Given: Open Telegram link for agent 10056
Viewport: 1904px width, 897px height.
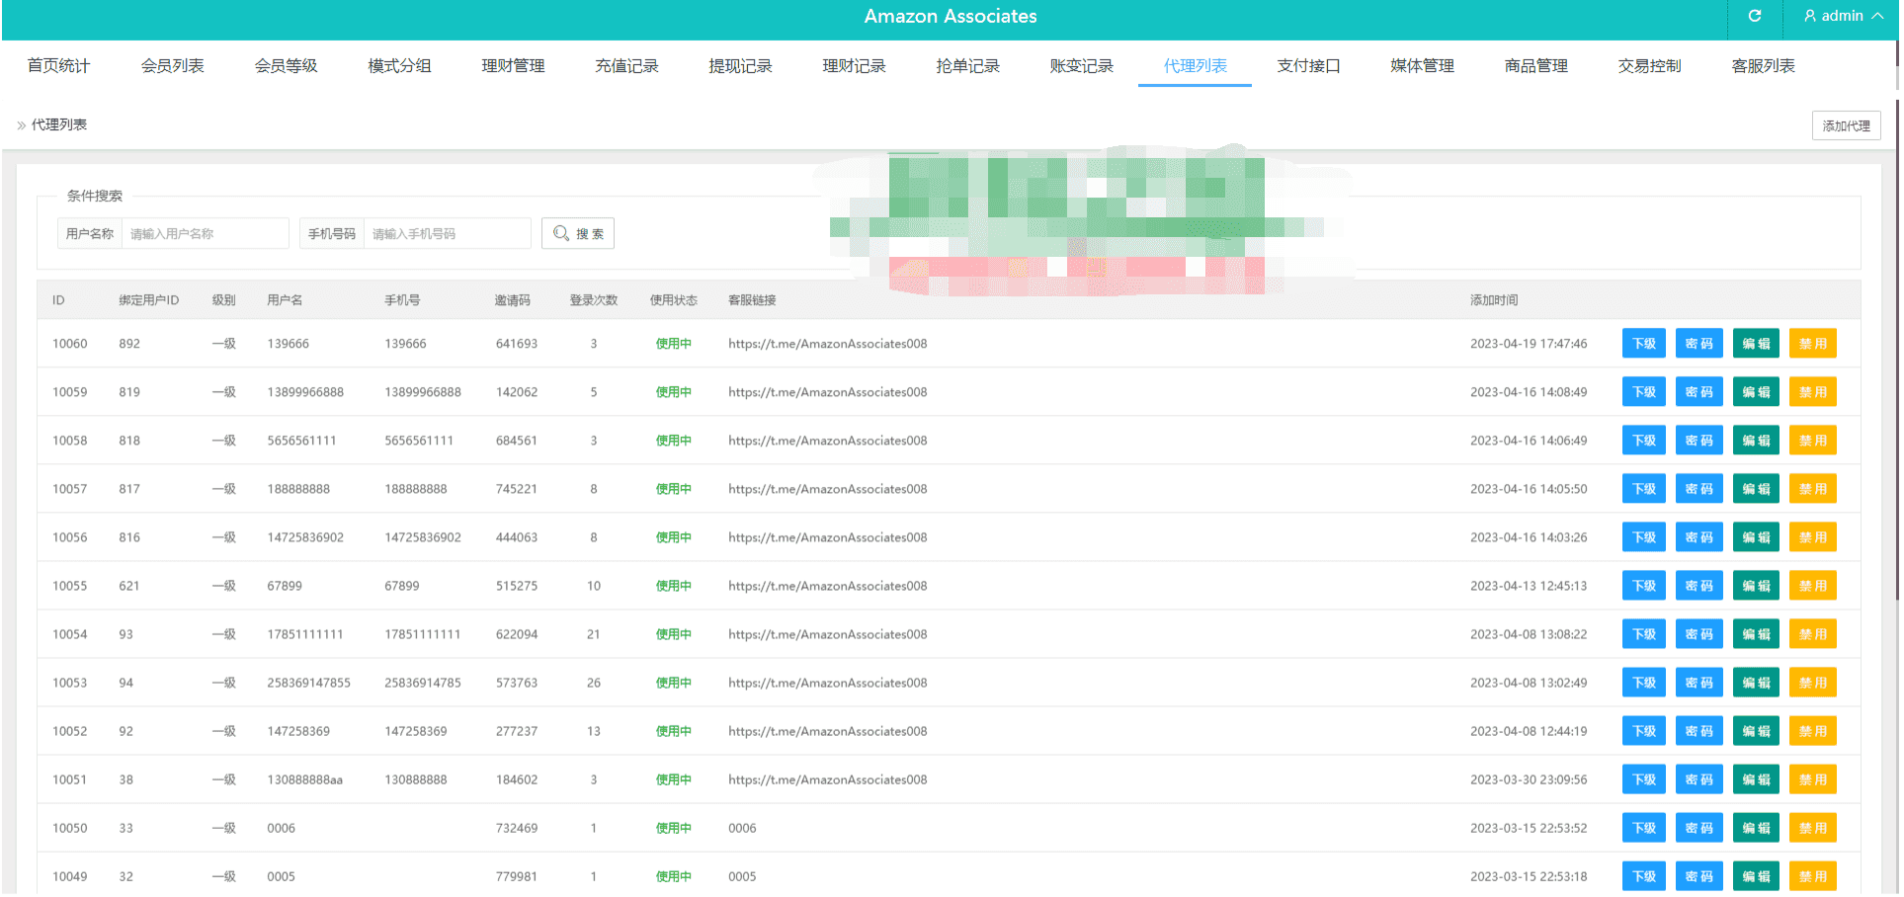Looking at the screenshot, I should click(x=827, y=537).
